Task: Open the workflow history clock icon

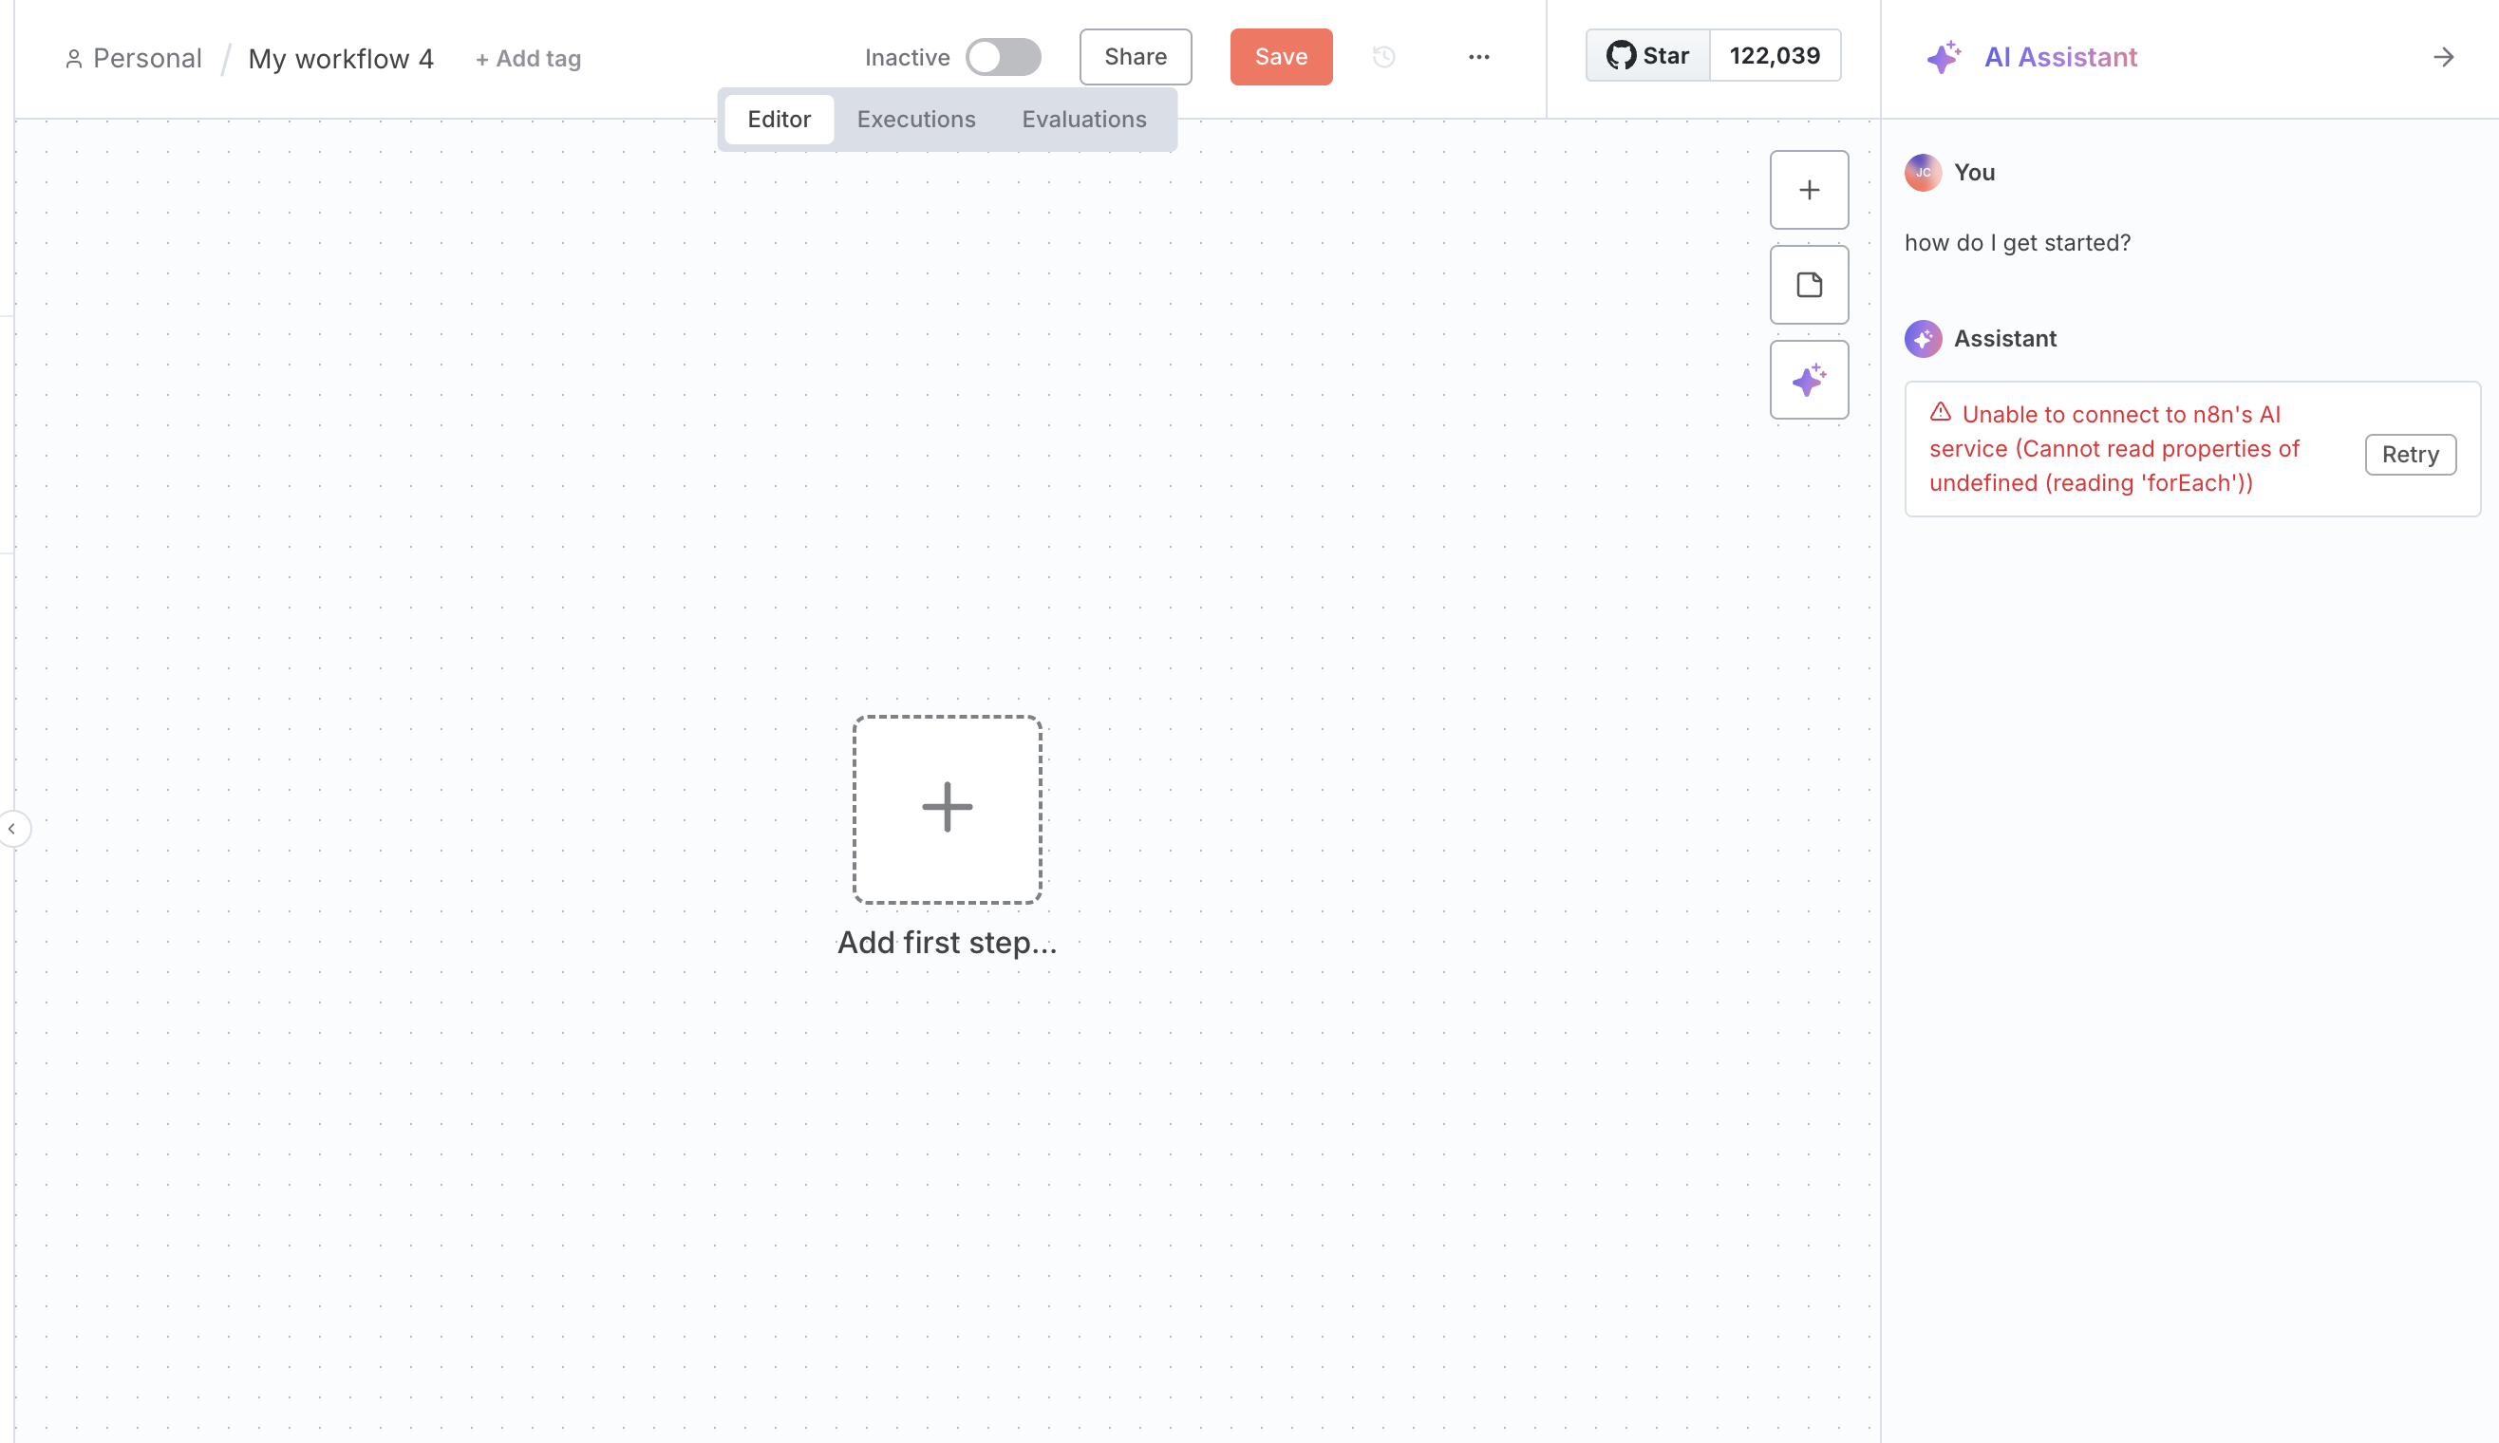Action: click(1383, 58)
